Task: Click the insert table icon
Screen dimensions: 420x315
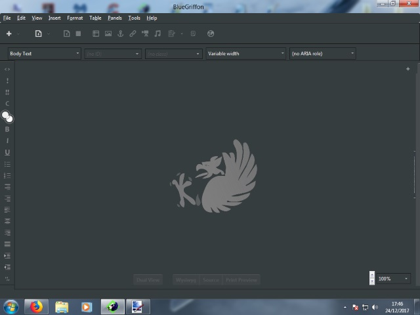Action: [96, 33]
